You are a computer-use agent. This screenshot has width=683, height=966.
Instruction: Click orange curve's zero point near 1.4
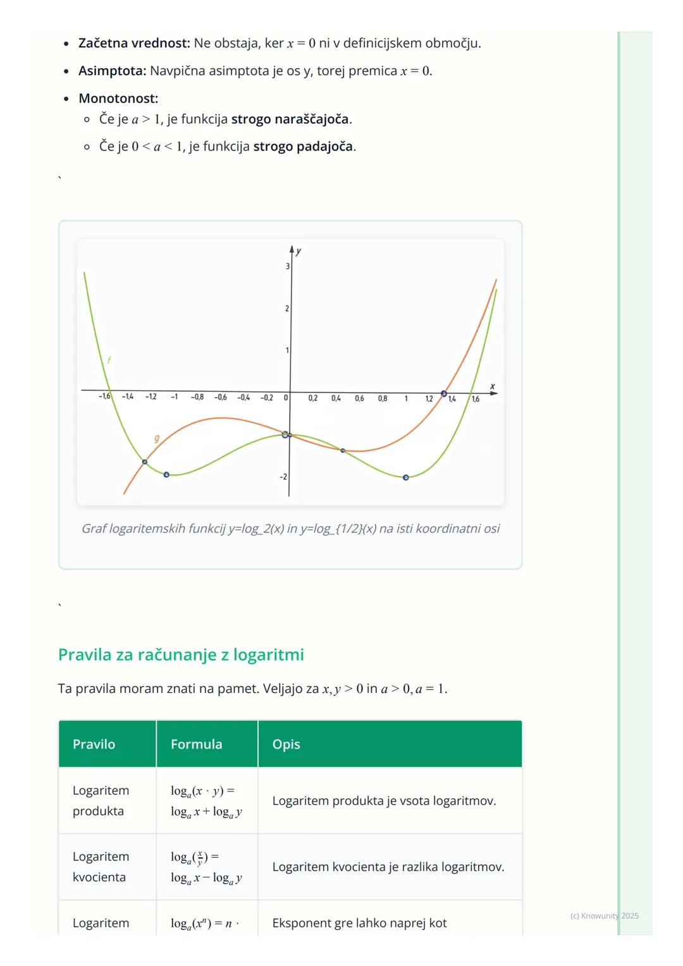[x=444, y=393]
